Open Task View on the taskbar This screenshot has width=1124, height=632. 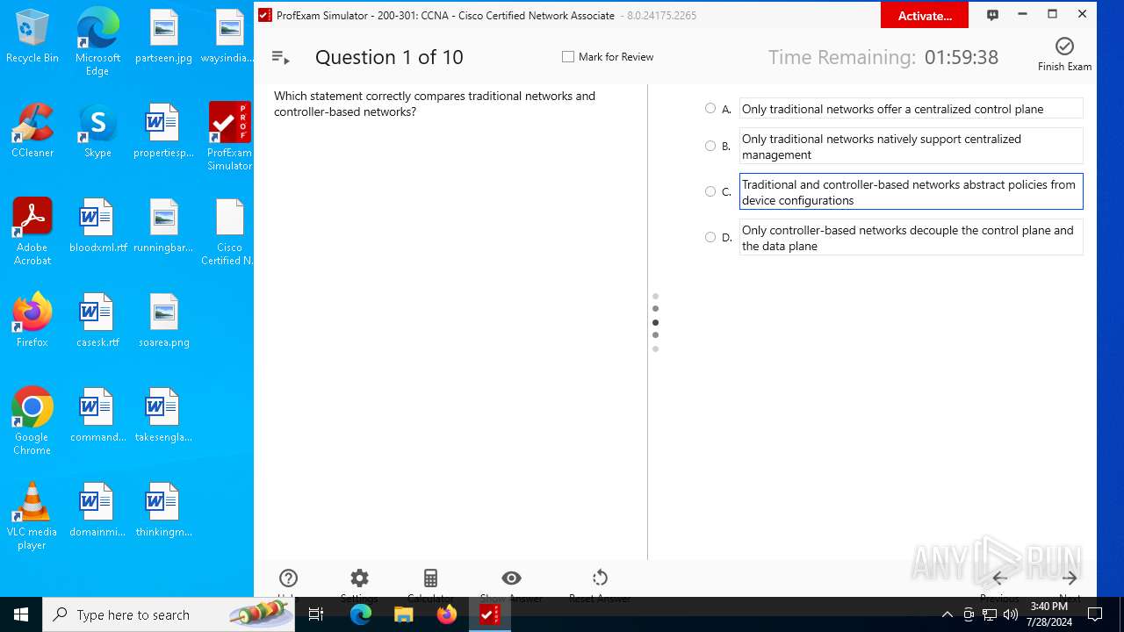point(317,614)
